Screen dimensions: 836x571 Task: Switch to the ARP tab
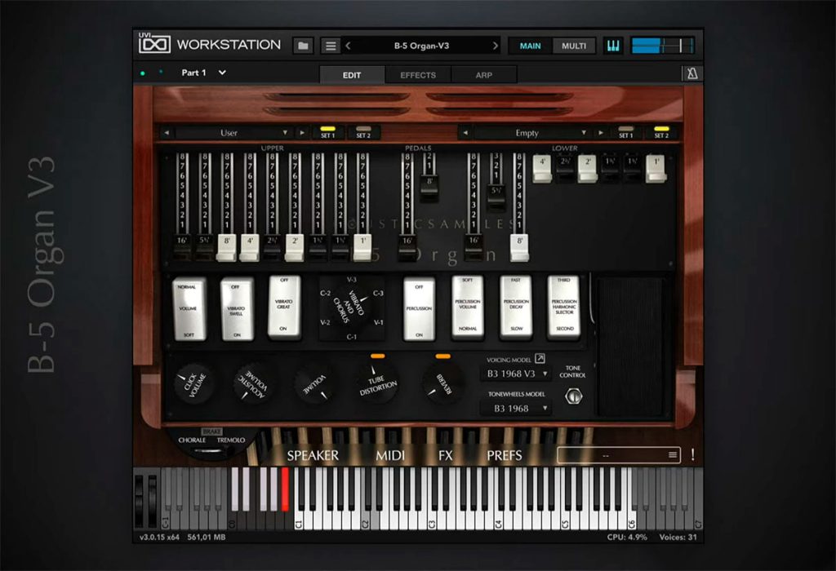point(483,75)
